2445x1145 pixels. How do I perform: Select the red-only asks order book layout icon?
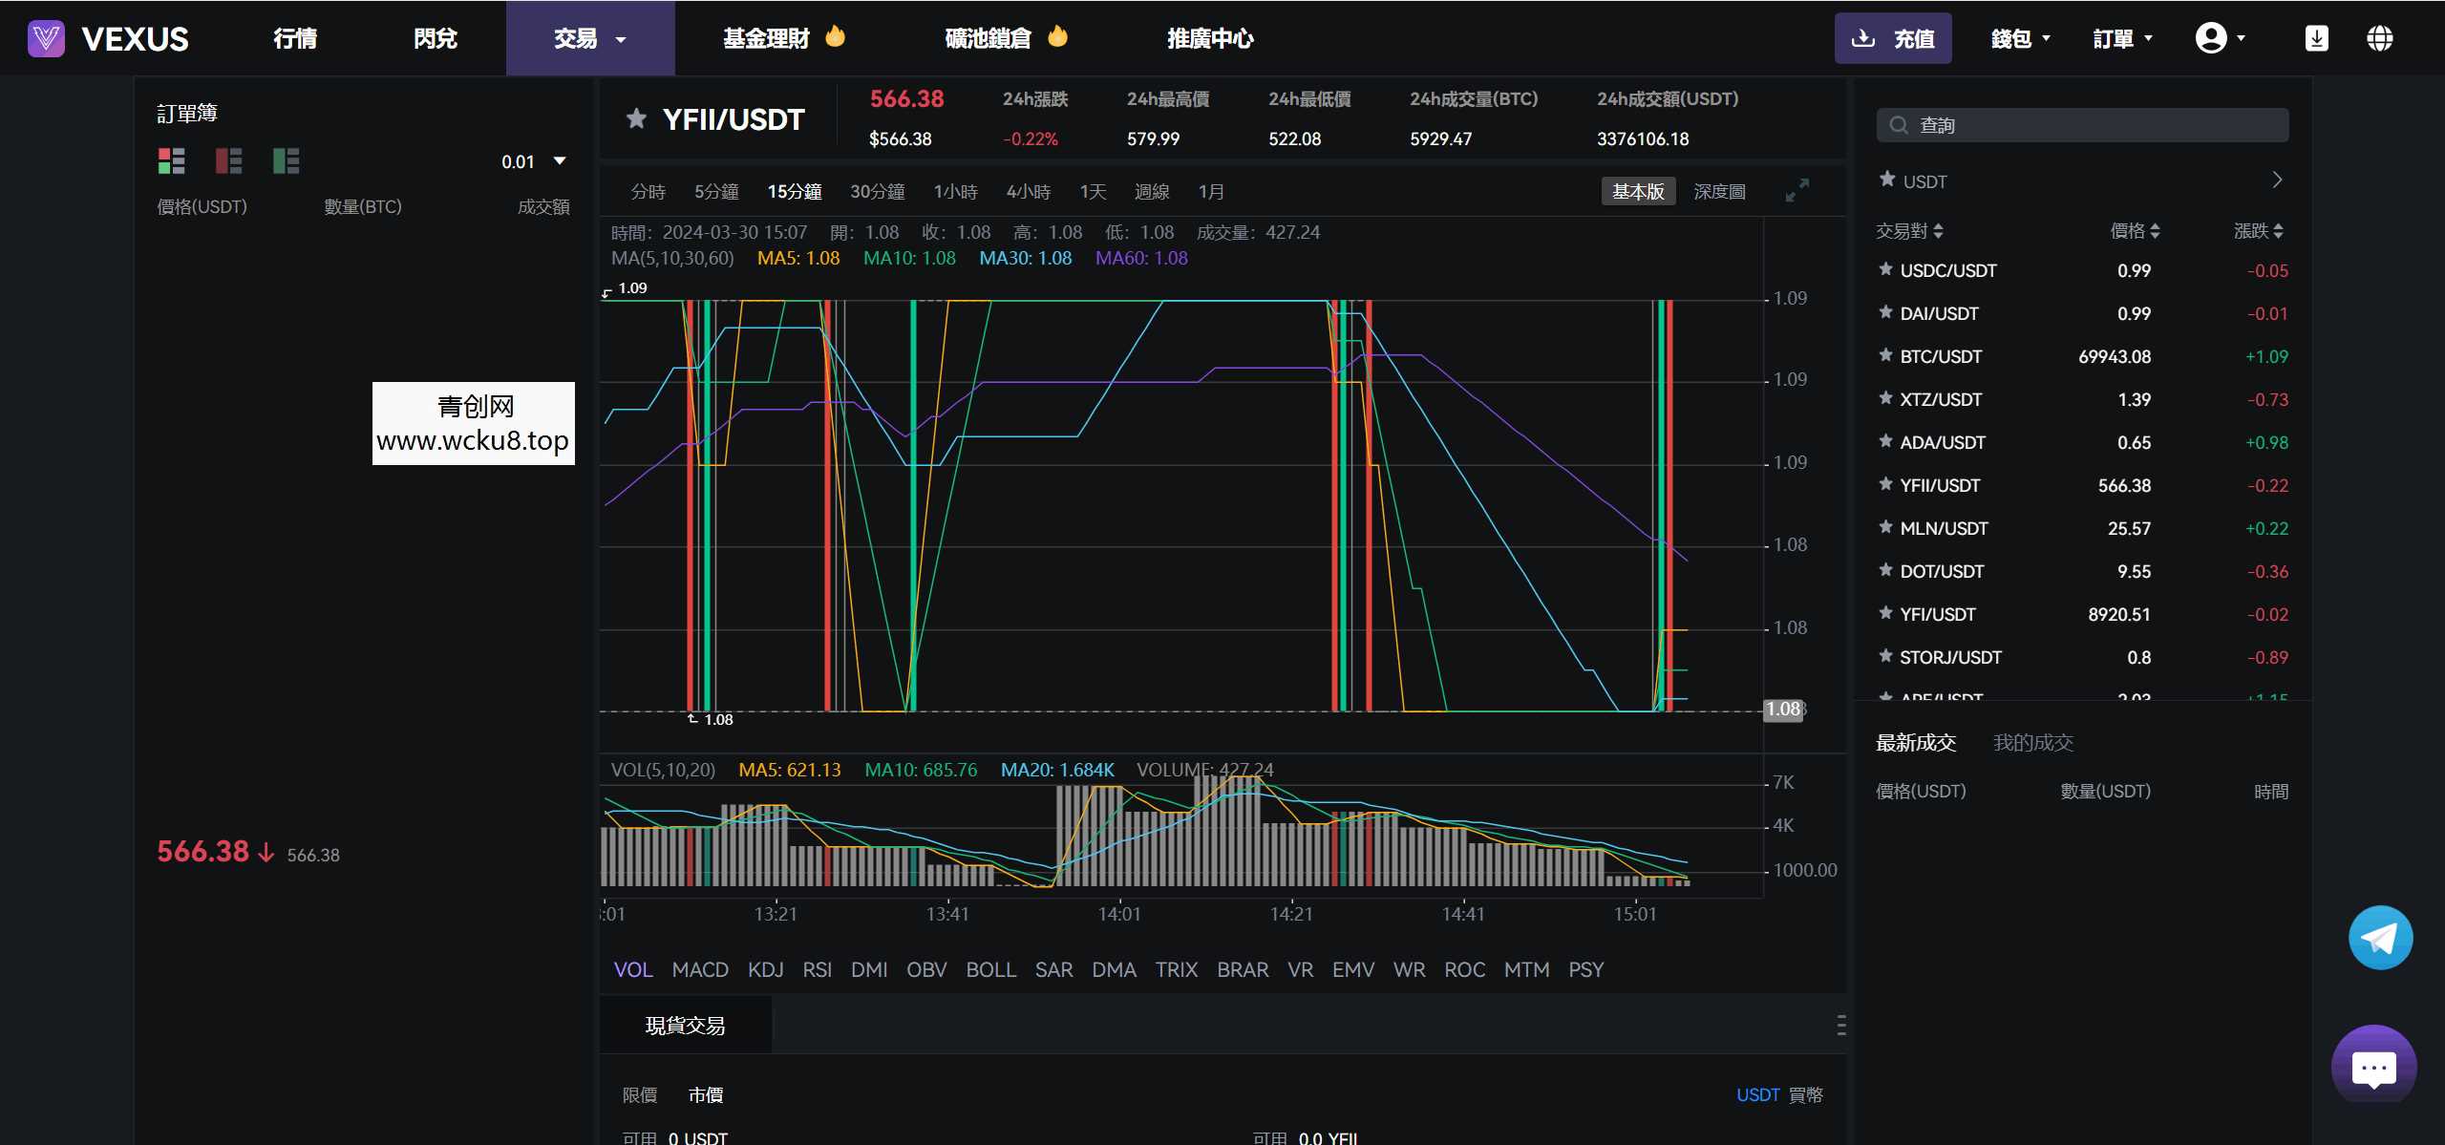point(229,160)
